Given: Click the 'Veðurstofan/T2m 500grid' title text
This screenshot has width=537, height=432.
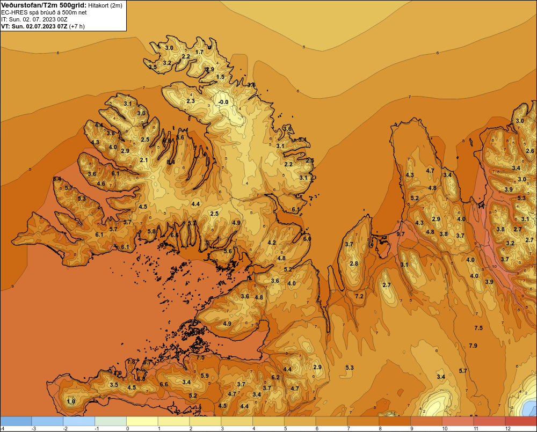Looking at the screenshot, I should pyautogui.click(x=44, y=5).
